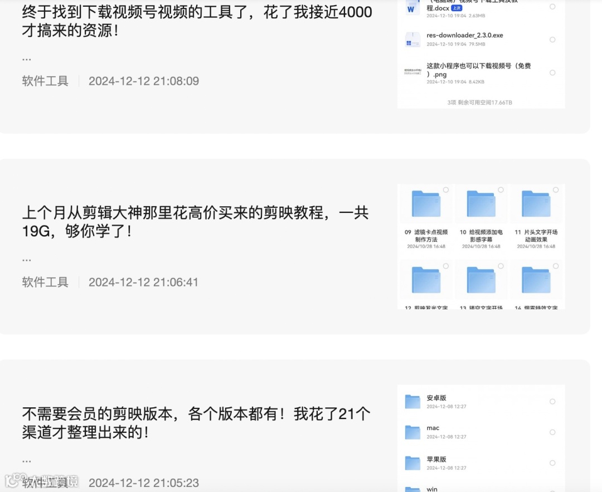Click 软件工具 tag under the 视频号 tool post
The image size is (602, 492).
click(45, 81)
